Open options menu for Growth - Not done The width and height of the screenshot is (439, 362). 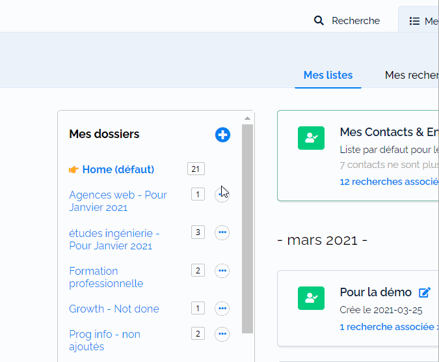pos(222,309)
